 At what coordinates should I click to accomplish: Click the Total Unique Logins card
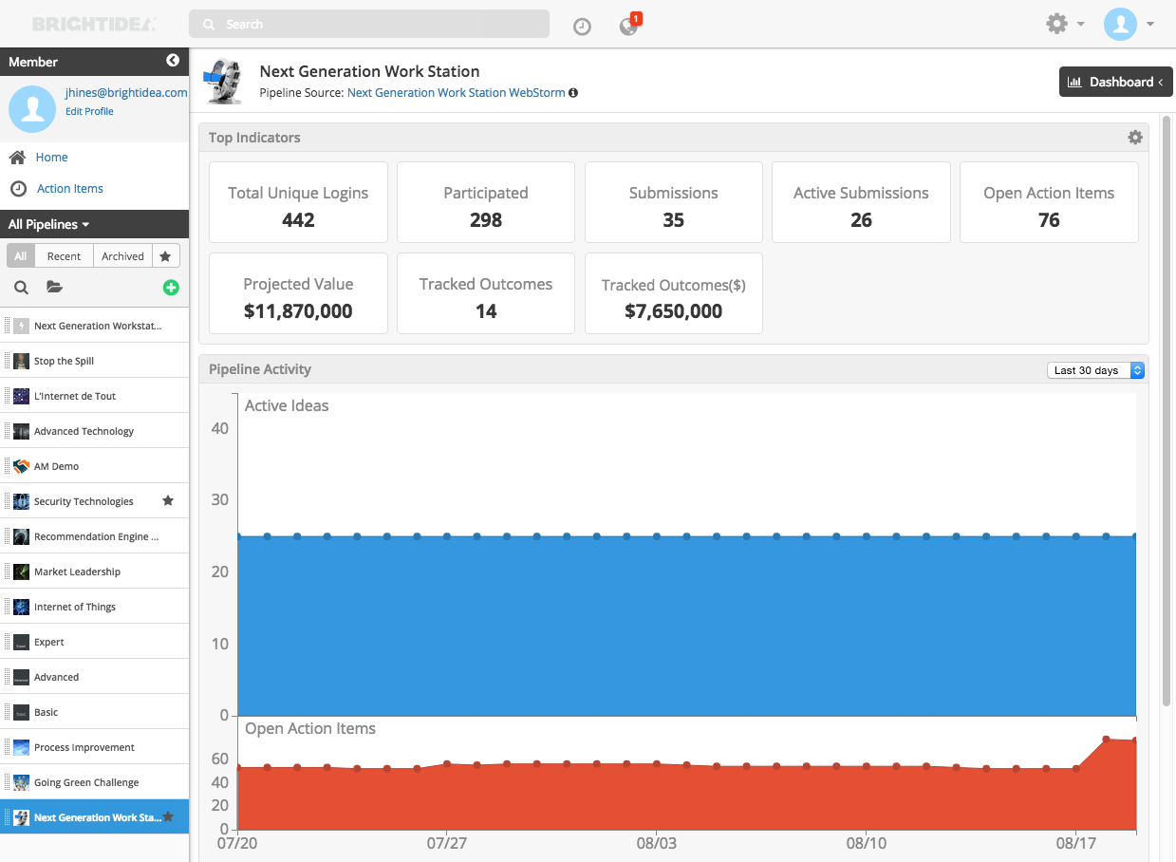(x=298, y=202)
